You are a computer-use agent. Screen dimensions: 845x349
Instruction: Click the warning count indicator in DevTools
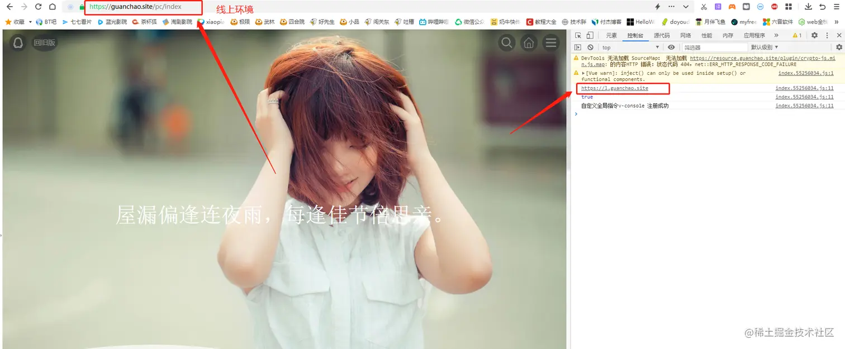(796, 35)
